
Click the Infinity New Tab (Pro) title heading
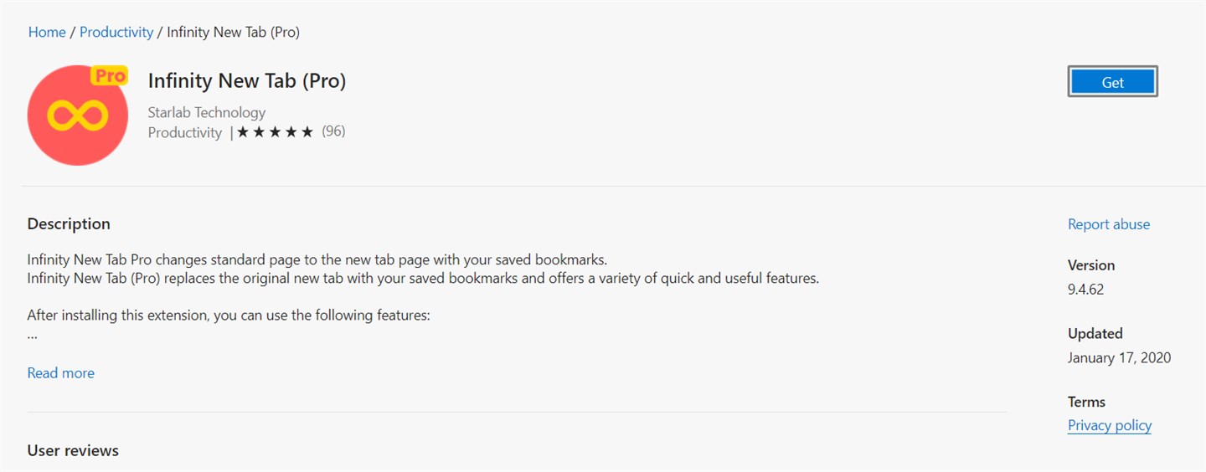click(247, 80)
